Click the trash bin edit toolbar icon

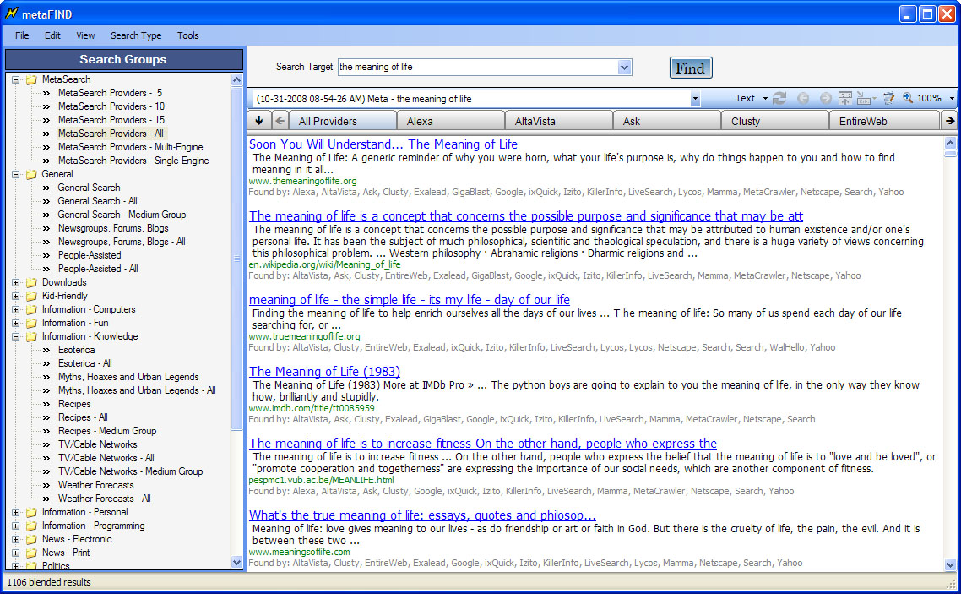click(888, 98)
